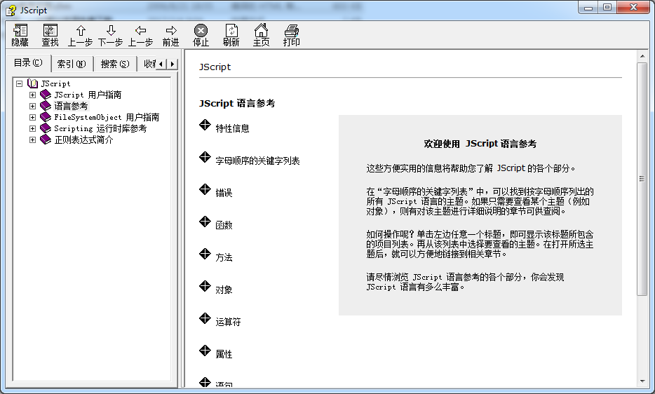Click the open book icon beside JScript root

(32, 83)
